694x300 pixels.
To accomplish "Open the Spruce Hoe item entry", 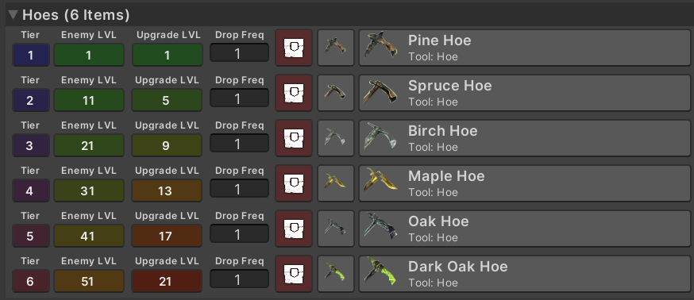I will point(525,93).
